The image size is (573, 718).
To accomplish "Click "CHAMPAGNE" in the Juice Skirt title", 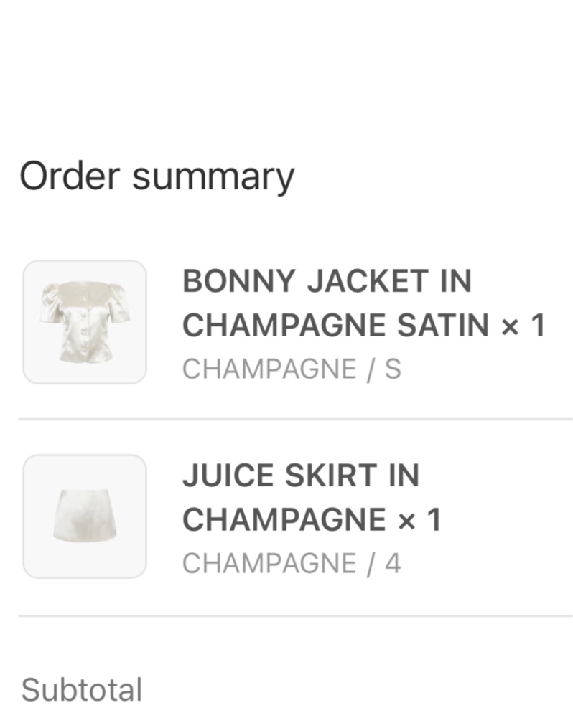I will (x=284, y=520).
